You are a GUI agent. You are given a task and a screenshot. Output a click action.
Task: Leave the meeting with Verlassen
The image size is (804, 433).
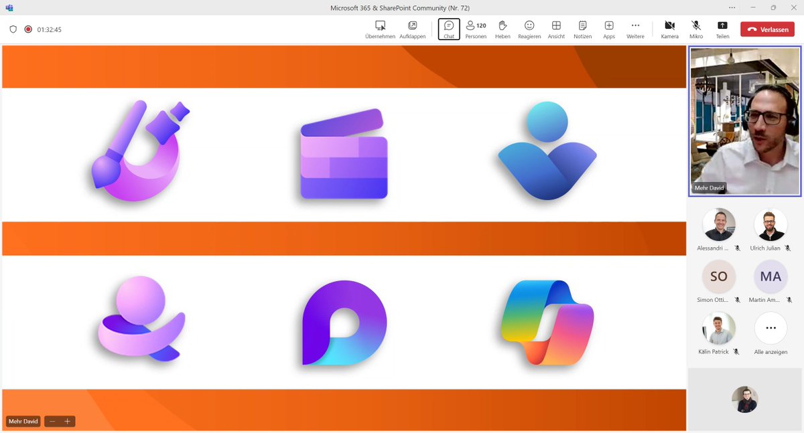(767, 29)
